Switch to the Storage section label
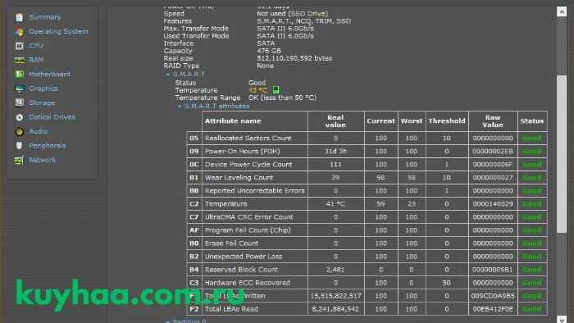This screenshot has width=574, height=323. (42, 102)
